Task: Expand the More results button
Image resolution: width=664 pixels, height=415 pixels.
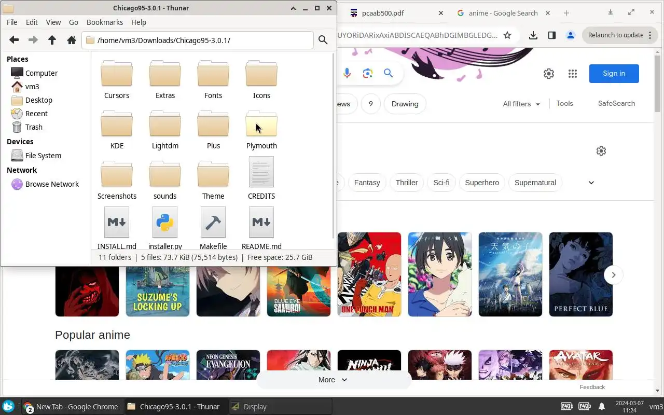Action: pyautogui.click(x=333, y=380)
